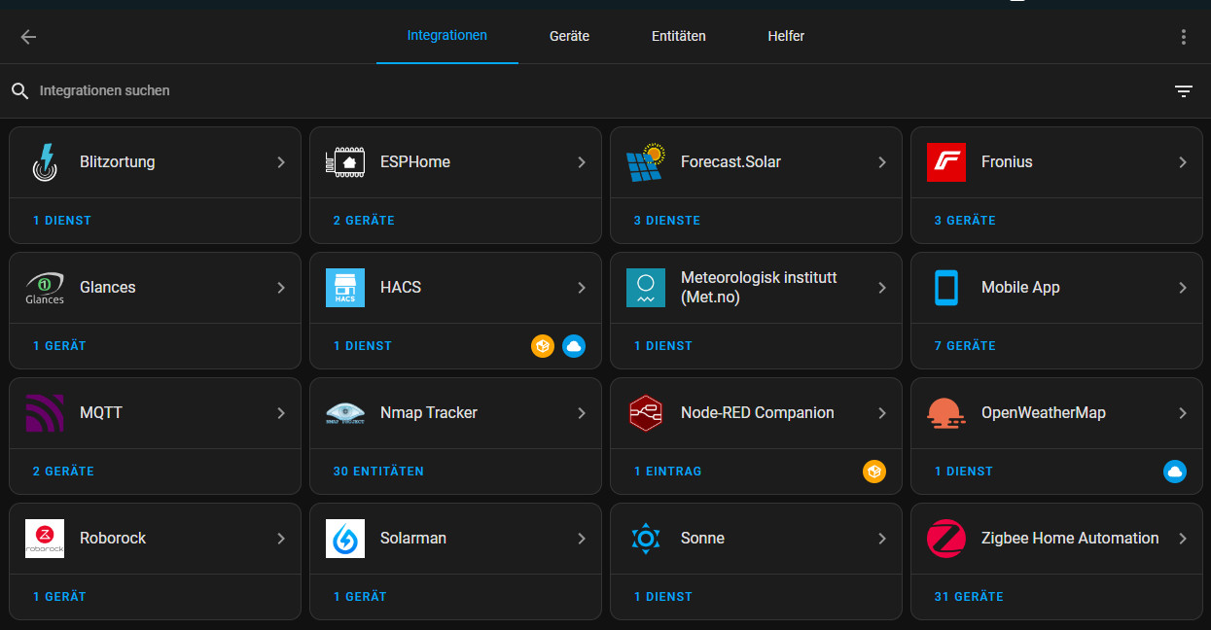1211x630 pixels.
Task: Open Zigbee's 31 Geräte link
Action: point(969,597)
